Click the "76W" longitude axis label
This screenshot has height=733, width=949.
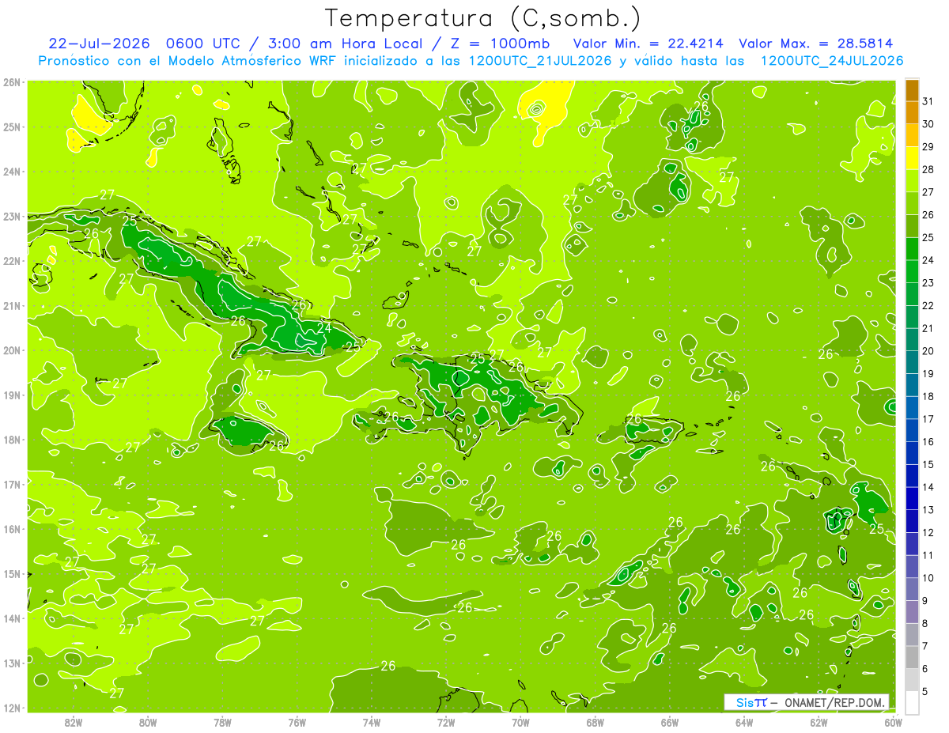click(297, 721)
